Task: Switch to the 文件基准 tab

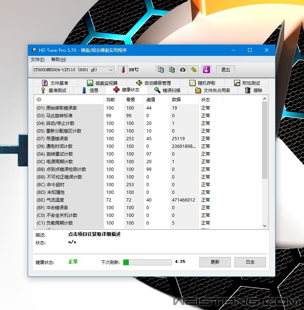Action: (55, 83)
